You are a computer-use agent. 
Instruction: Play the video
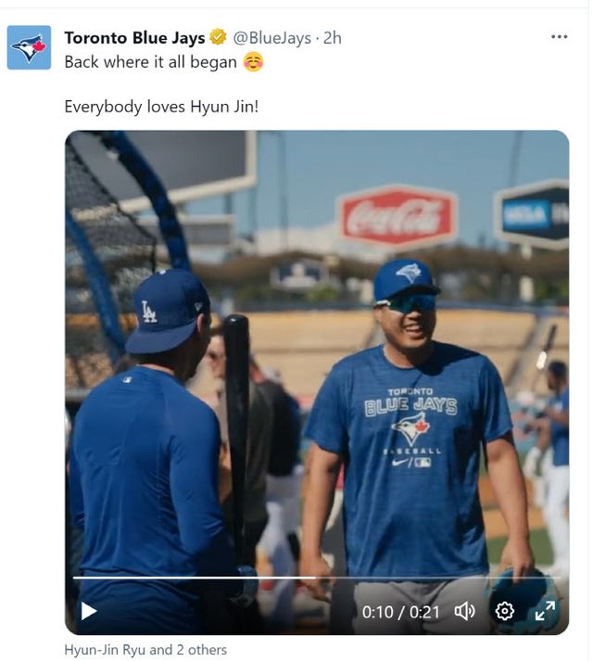(x=88, y=610)
